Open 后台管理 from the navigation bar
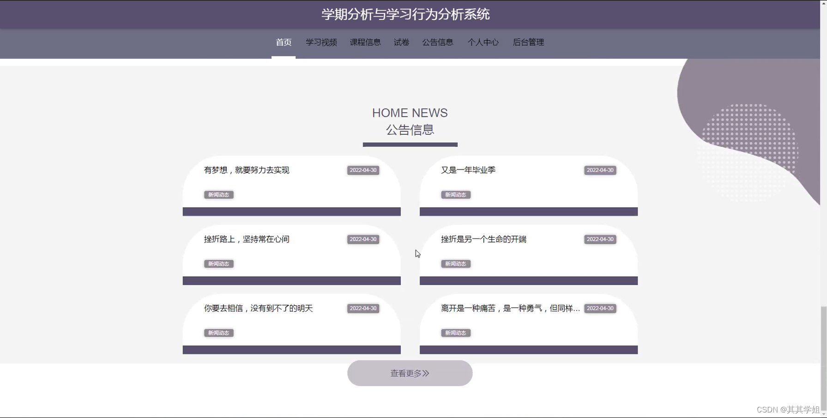This screenshot has height=418, width=827. click(x=528, y=42)
